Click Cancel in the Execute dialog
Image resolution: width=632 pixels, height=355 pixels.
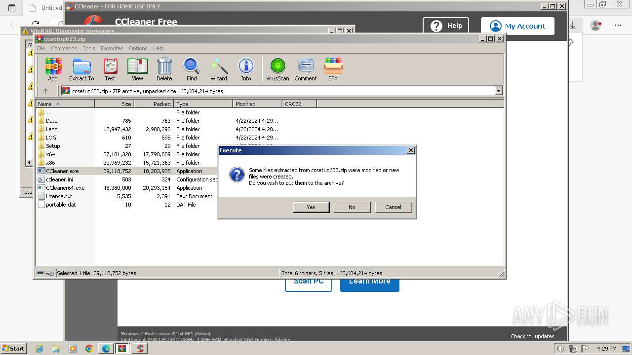coord(394,207)
